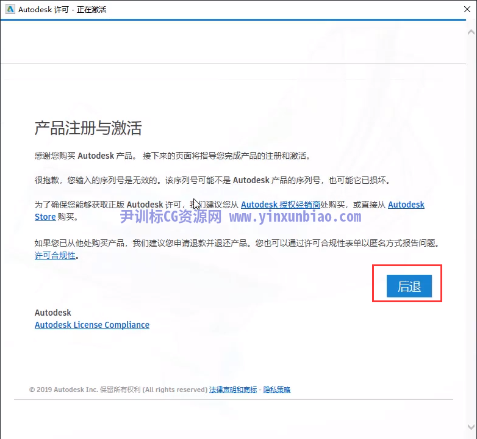Screen dimensions: 477x439
Task: Close the Autodesk 许可 activation window
Action: pyautogui.click(x=467, y=9)
